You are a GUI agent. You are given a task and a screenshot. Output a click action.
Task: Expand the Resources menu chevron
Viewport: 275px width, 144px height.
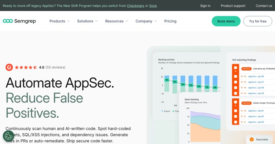pyautogui.click(x=127, y=21)
